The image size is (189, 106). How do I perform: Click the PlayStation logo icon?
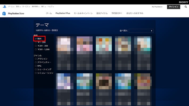click(x=5, y=7)
